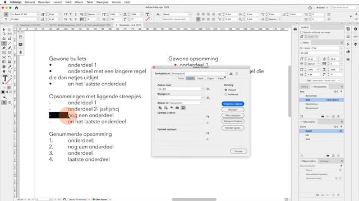359x201 pixels.
Task: Switch to the Alinea panel tab
Action: point(305,87)
